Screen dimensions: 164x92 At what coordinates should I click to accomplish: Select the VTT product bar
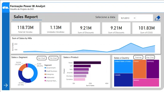pyautogui.click(x=82, y=66)
